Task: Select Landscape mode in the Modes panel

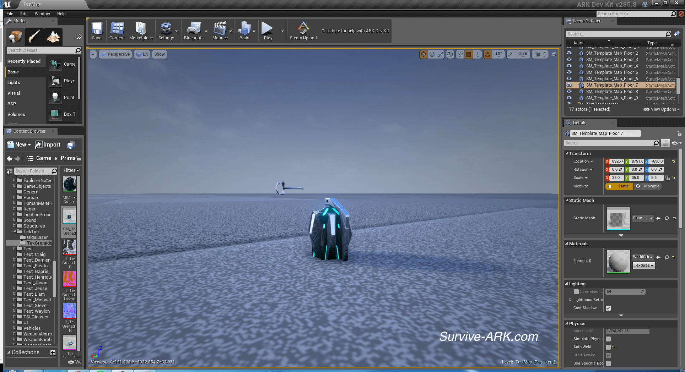Action: tap(53, 37)
